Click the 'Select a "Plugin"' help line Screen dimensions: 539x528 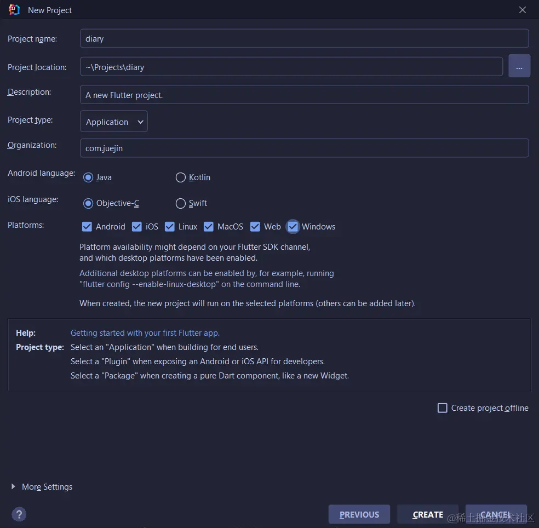click(x=198, y=361)
